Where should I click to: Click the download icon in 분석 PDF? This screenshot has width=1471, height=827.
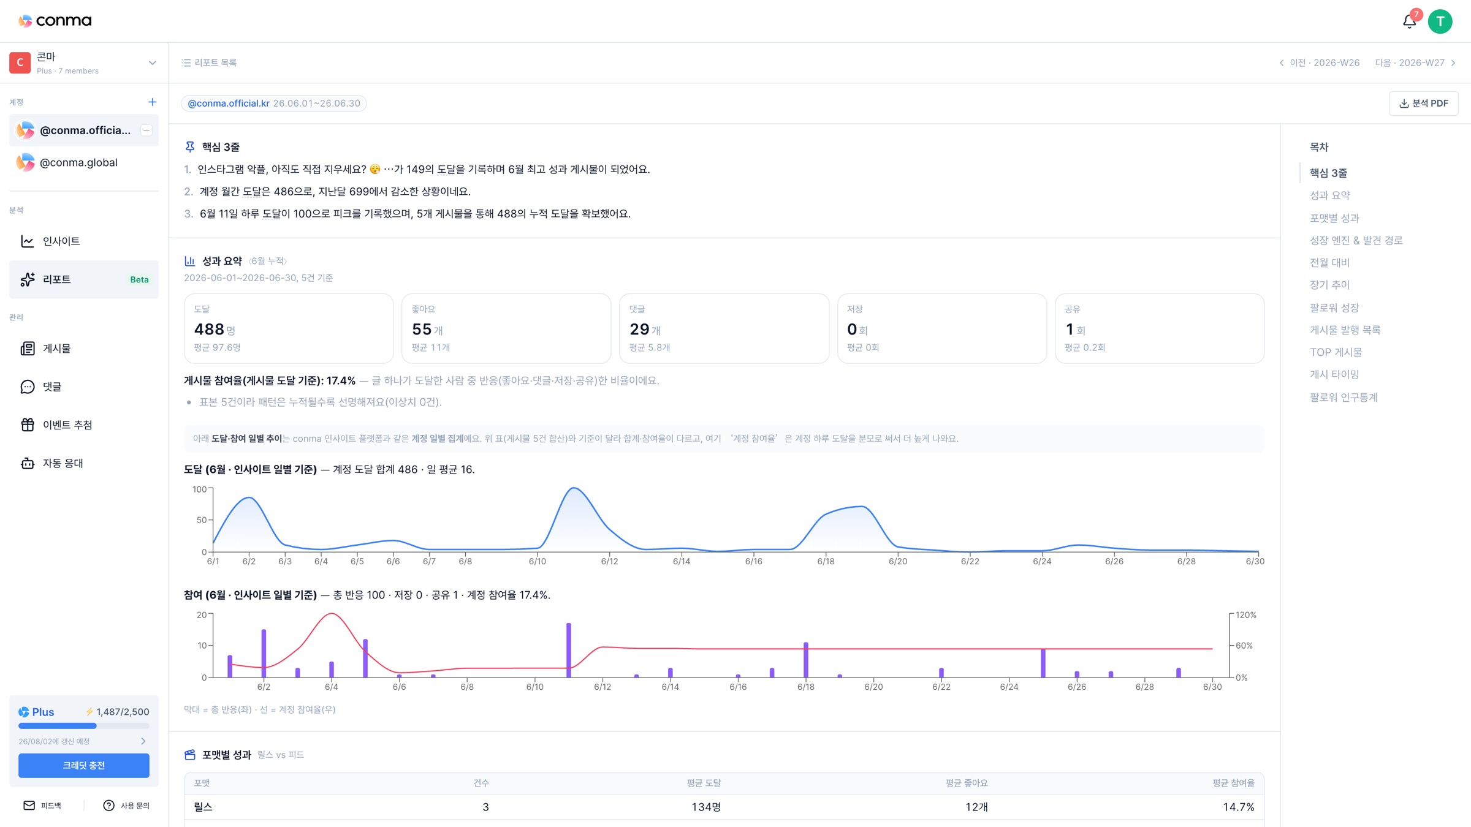coord(1404,104)
